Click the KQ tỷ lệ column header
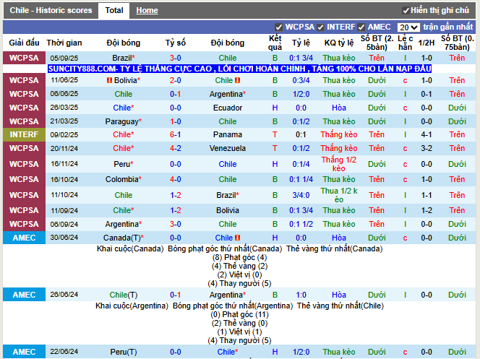The height and width of the screenshot is (359, 480). coord(339,43)
